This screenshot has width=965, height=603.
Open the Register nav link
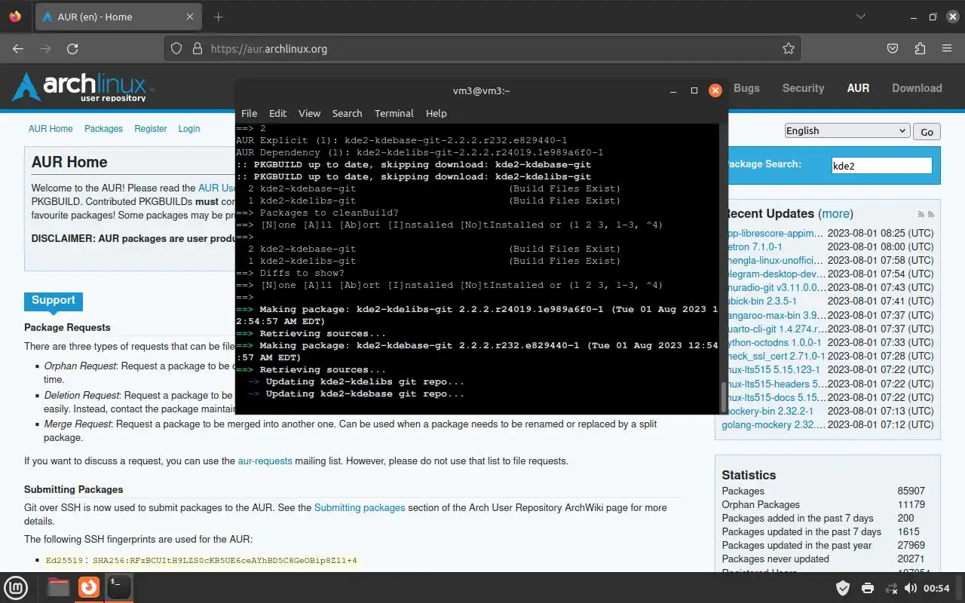(x=151, y=129)
